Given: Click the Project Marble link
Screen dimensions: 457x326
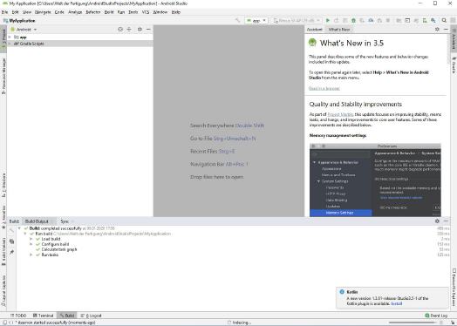Looking at the screenshot, I should [x=340, y=114].
